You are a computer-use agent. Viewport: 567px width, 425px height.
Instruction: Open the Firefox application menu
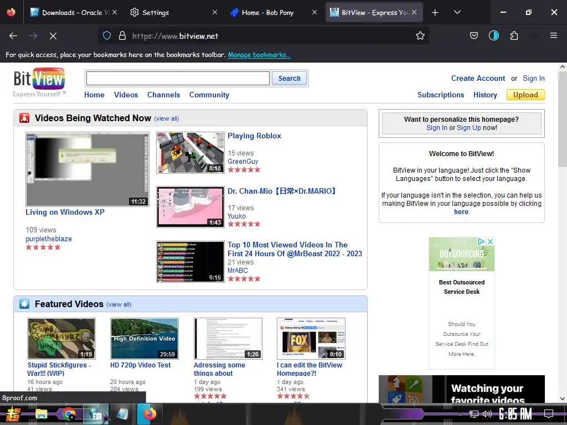pos(553,35)
